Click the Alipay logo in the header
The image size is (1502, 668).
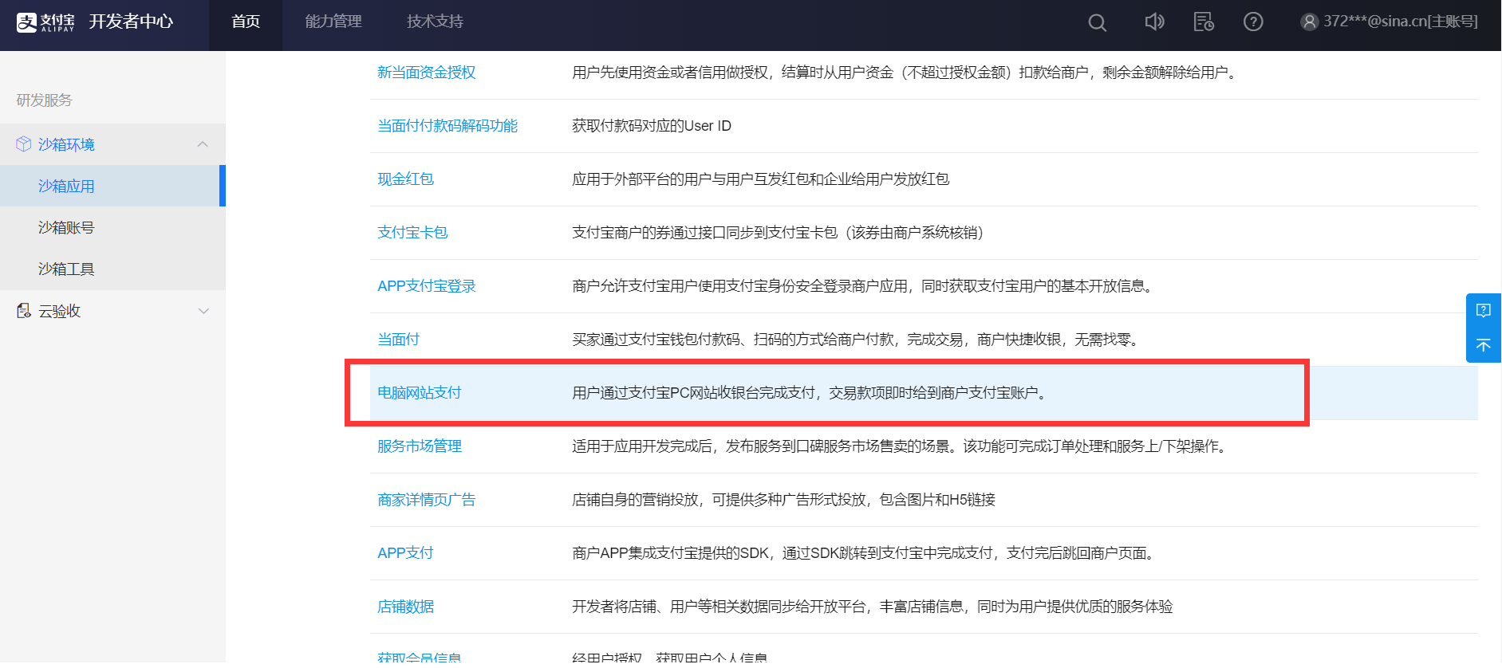(45, 22)
